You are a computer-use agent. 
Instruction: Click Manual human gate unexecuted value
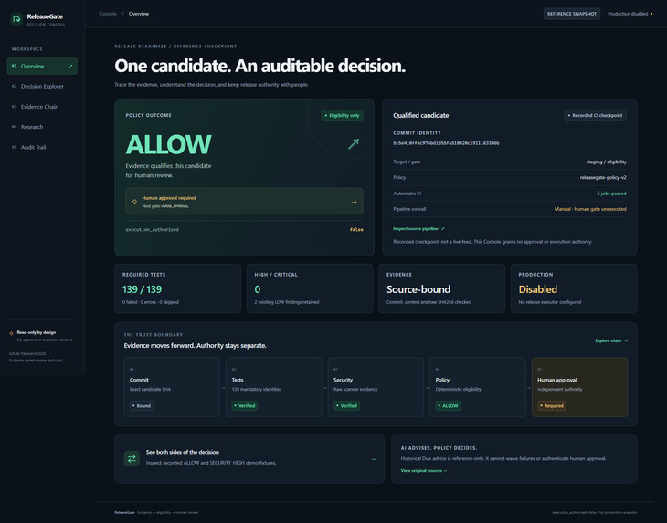590,209
